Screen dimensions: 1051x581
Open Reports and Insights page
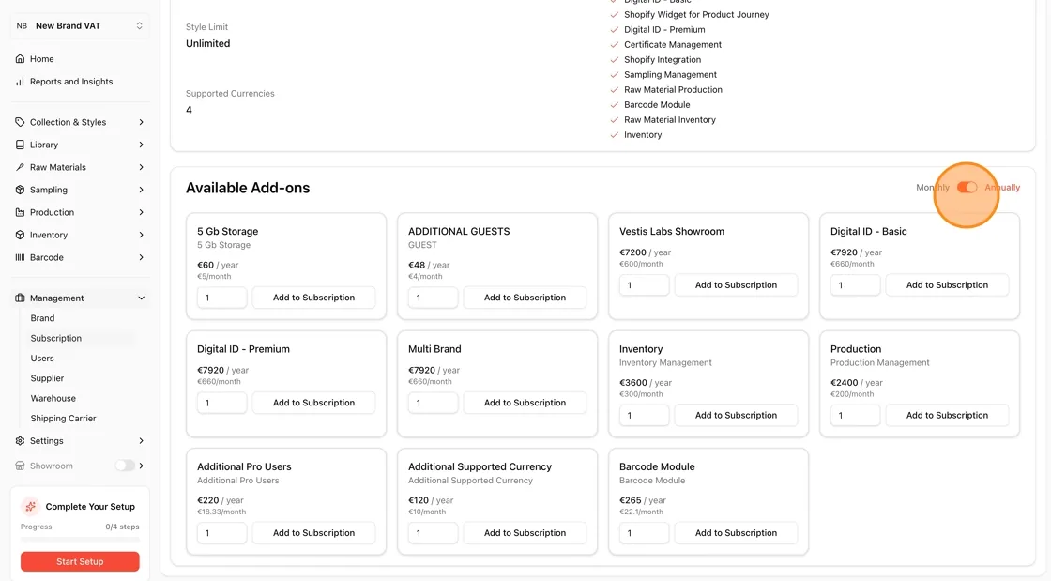pos(71,82)
